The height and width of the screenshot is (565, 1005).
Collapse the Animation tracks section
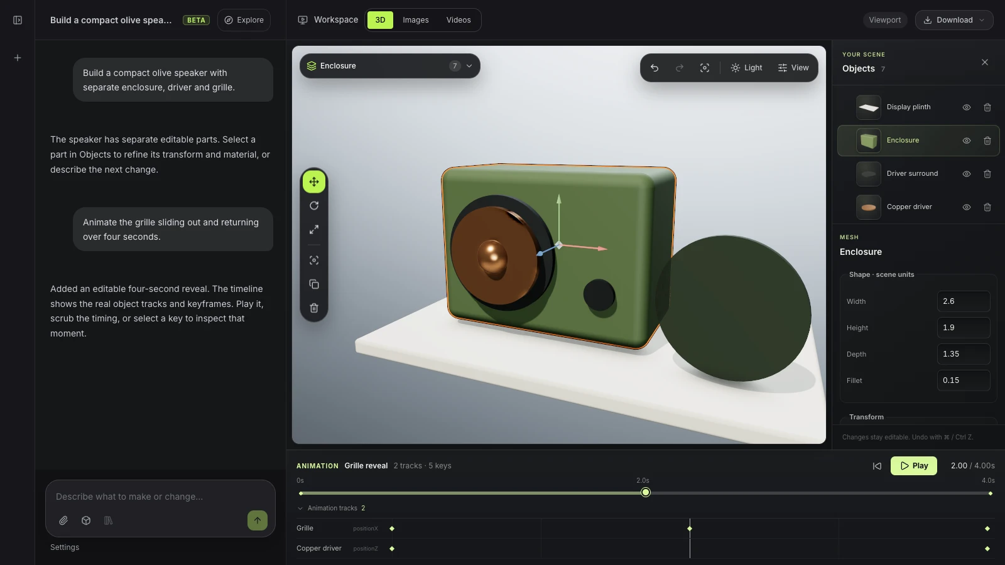pyautogui.click(x=331, y=508)
